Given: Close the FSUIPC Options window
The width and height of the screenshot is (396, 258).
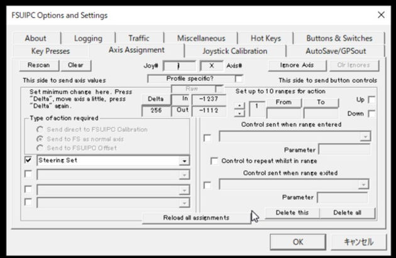Looking at the screenshot, I should point(381,15).
